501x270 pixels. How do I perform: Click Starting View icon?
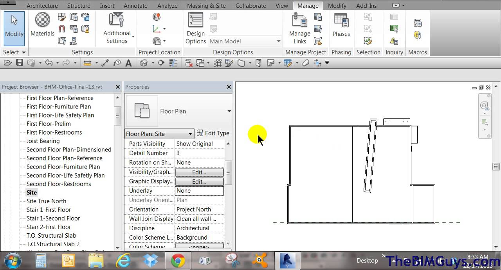318,41
